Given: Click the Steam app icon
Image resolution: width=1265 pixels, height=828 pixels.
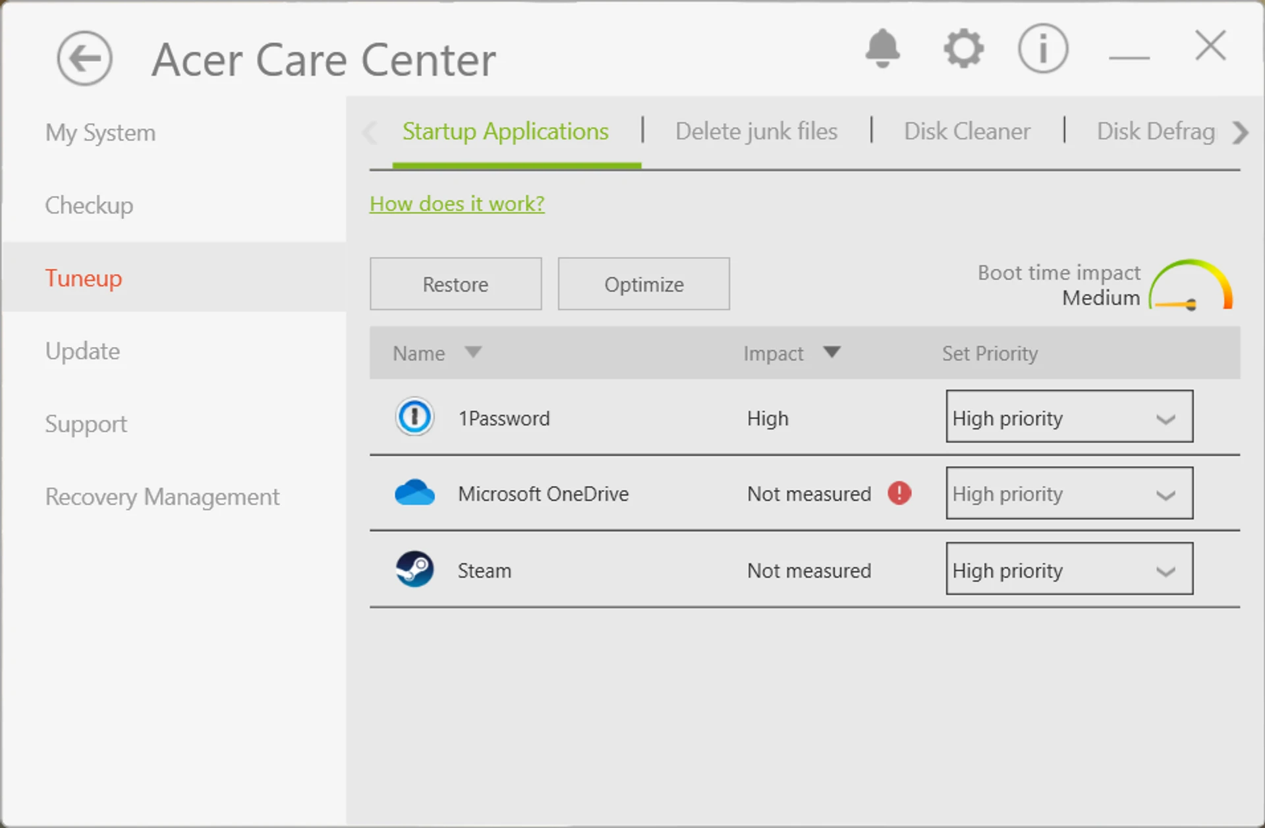Looking at the screenshot, I should pos(414,569).
